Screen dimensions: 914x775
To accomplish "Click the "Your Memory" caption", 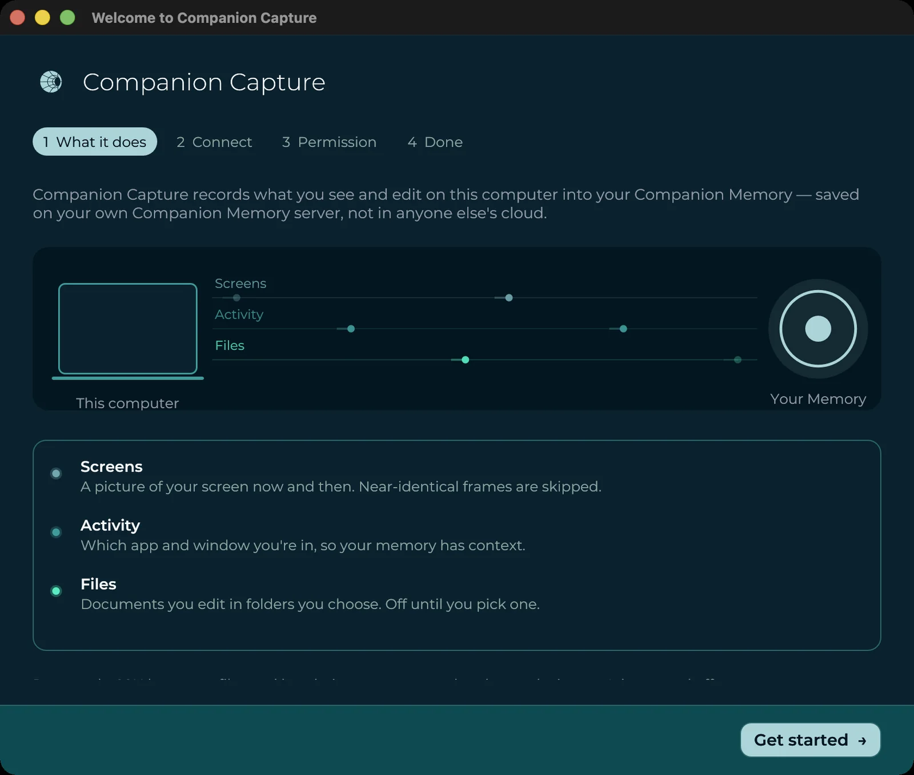I will [x=818, y=399].
